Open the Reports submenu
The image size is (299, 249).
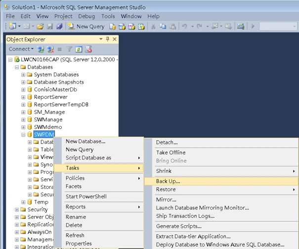98,207
